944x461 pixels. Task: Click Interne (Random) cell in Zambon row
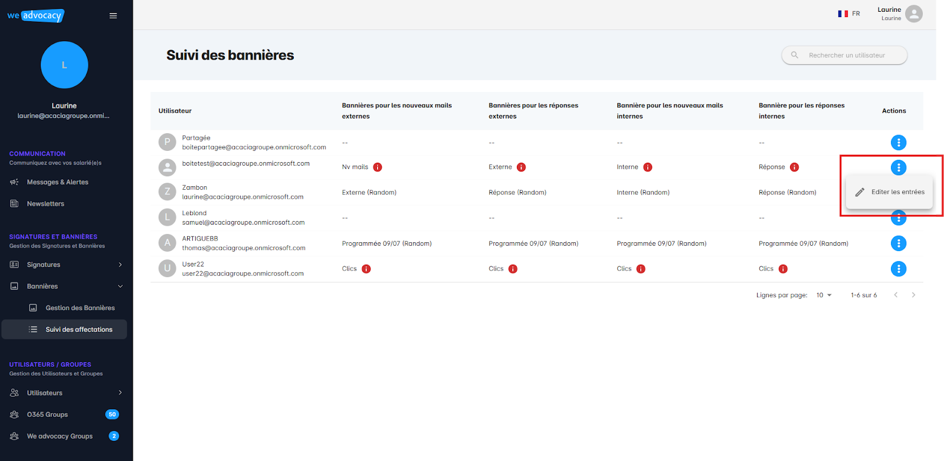pyautogui.click(x=643, y=192)
